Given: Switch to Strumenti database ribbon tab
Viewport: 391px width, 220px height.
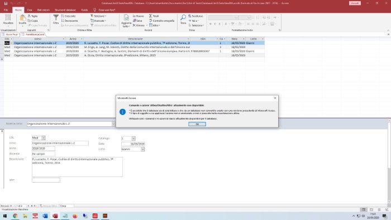Looking at the screenshot, I should point(65,10).
